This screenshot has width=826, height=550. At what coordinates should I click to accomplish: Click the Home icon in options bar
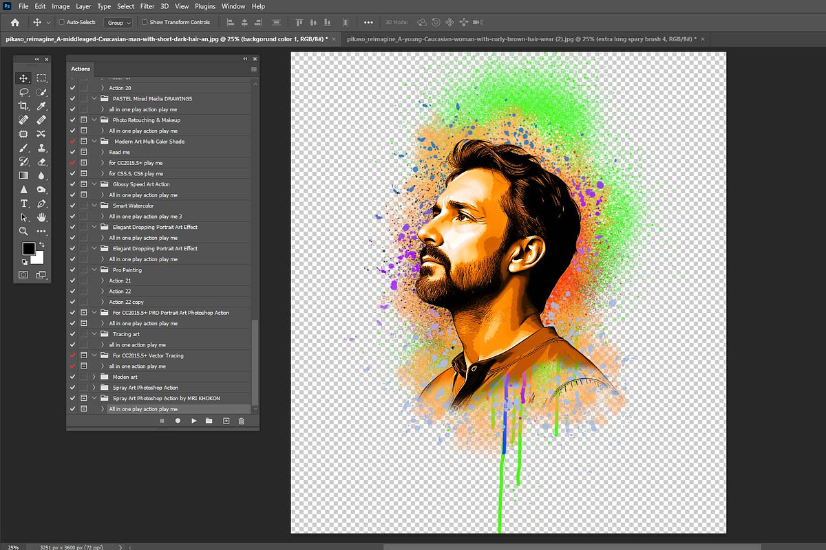(x=14, y=22)
